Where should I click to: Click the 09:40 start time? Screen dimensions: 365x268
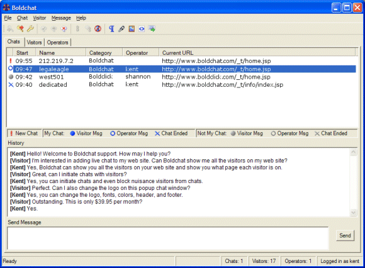pyautogui.click(x=24, y=85)
